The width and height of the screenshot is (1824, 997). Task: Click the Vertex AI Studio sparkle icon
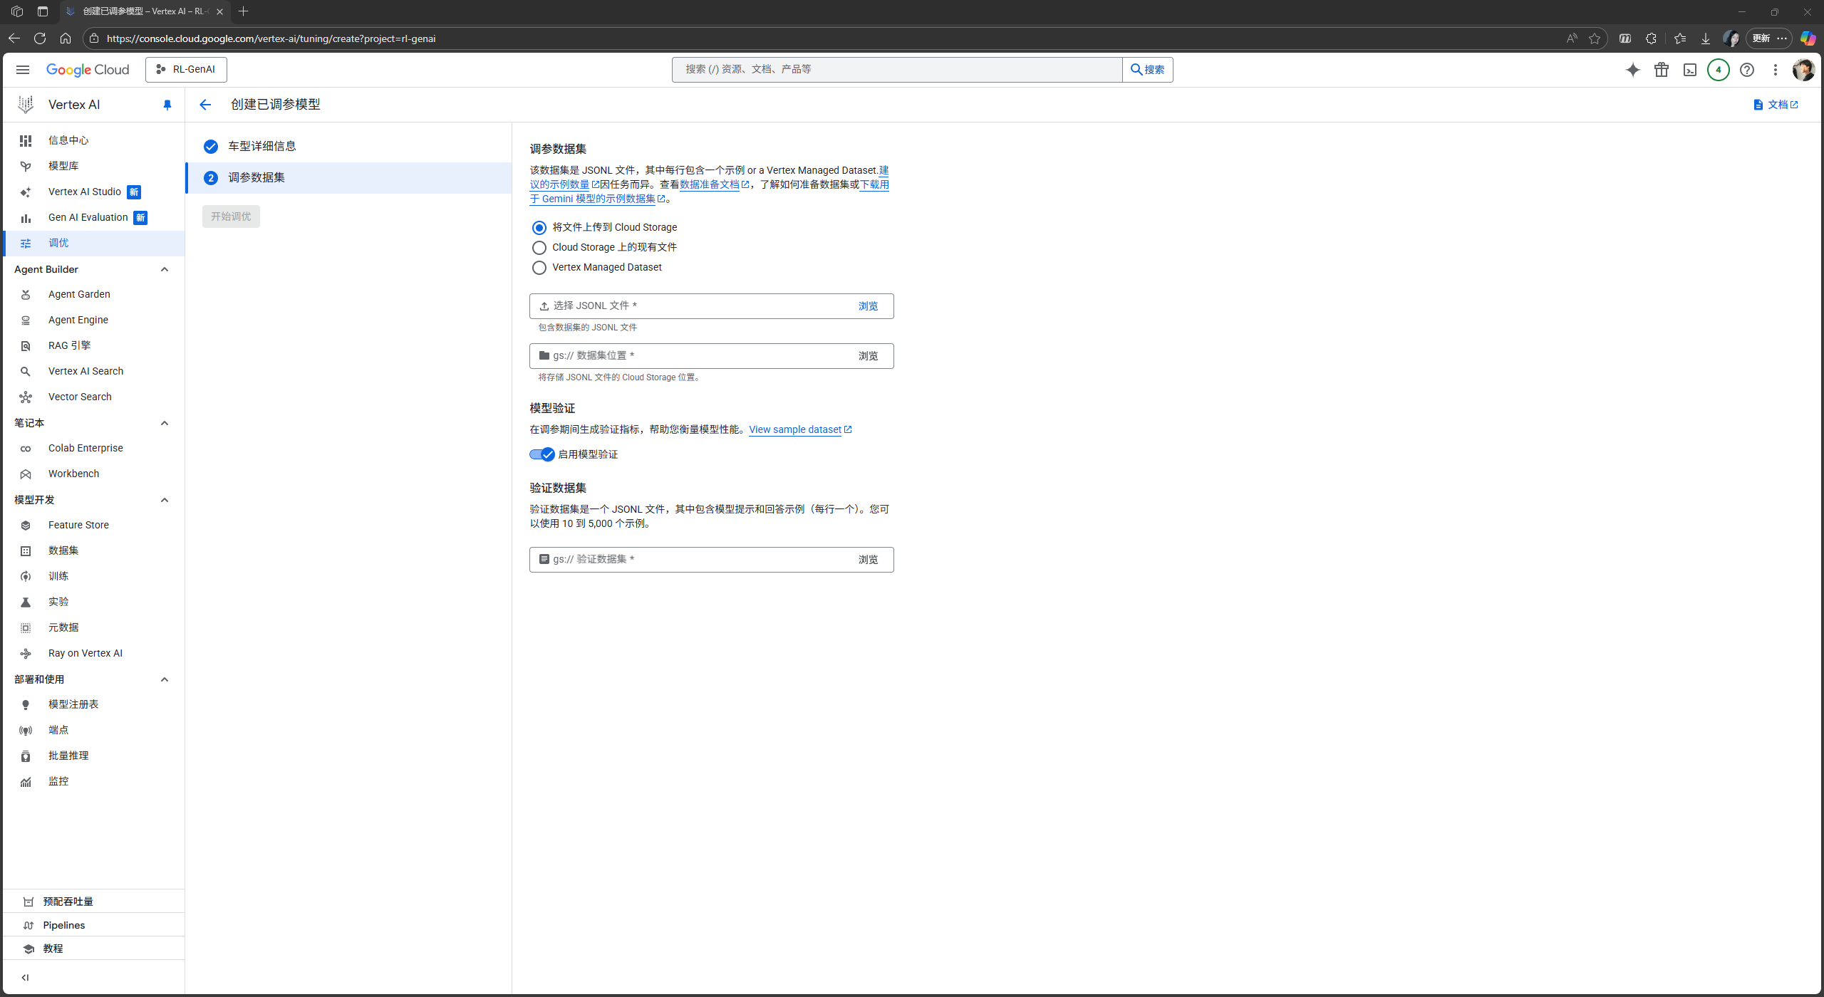click(x=26, y=192)
